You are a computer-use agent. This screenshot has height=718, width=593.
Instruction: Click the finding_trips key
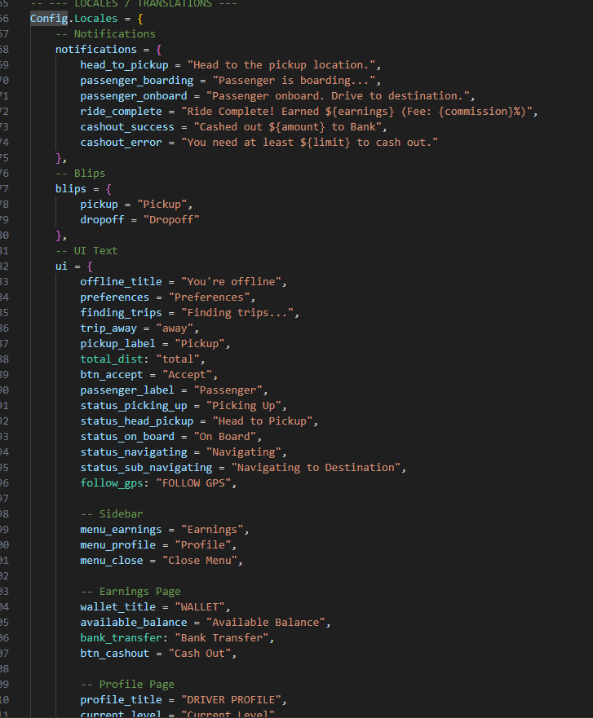click(121, 313)
